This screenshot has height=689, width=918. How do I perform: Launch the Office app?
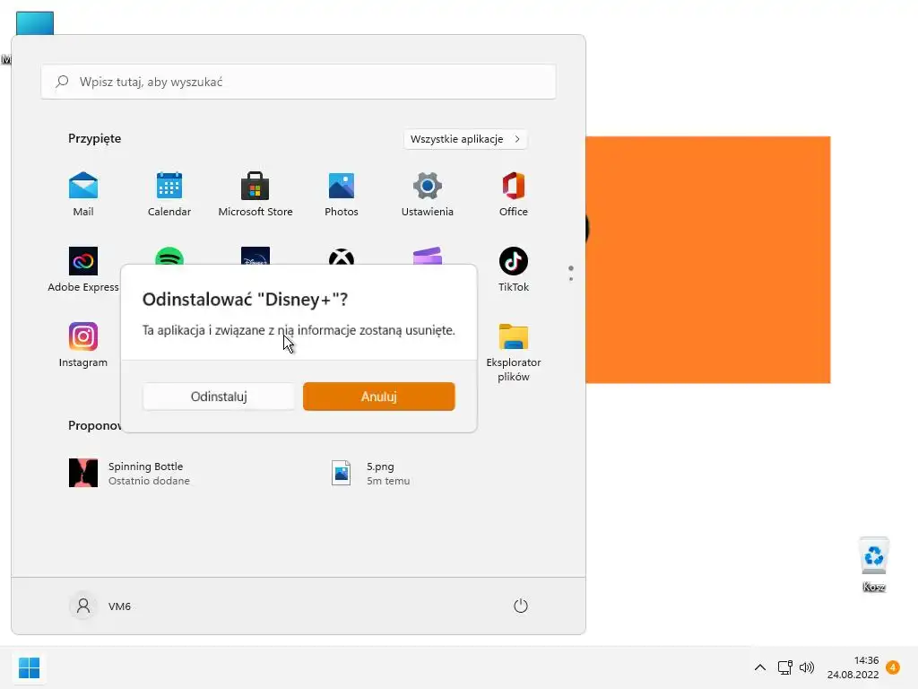(x=514, y=195)
